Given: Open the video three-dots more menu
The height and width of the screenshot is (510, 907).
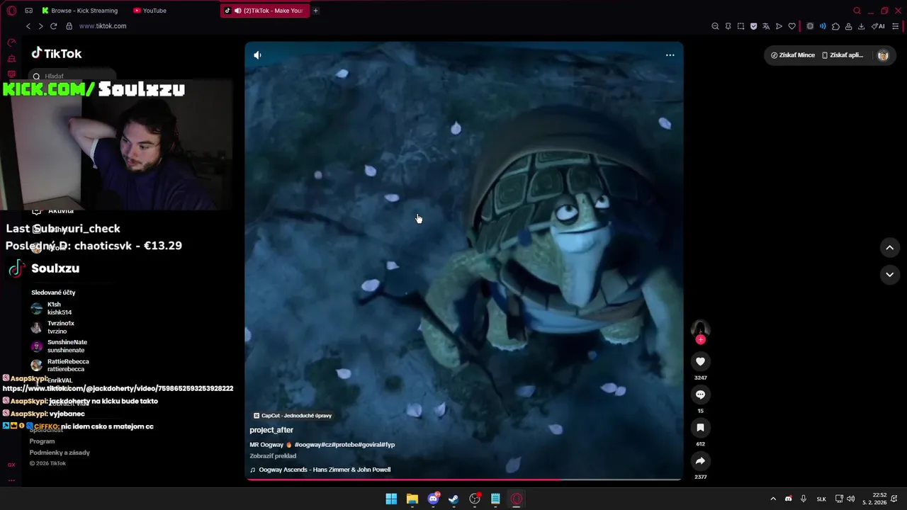Looking at the screenshot, I should point(670,55).
